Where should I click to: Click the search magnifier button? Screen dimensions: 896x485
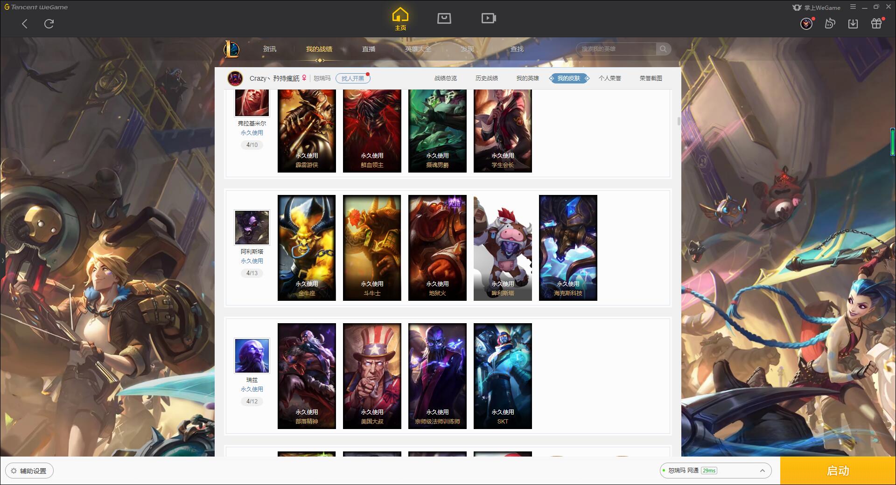[663, 49]
